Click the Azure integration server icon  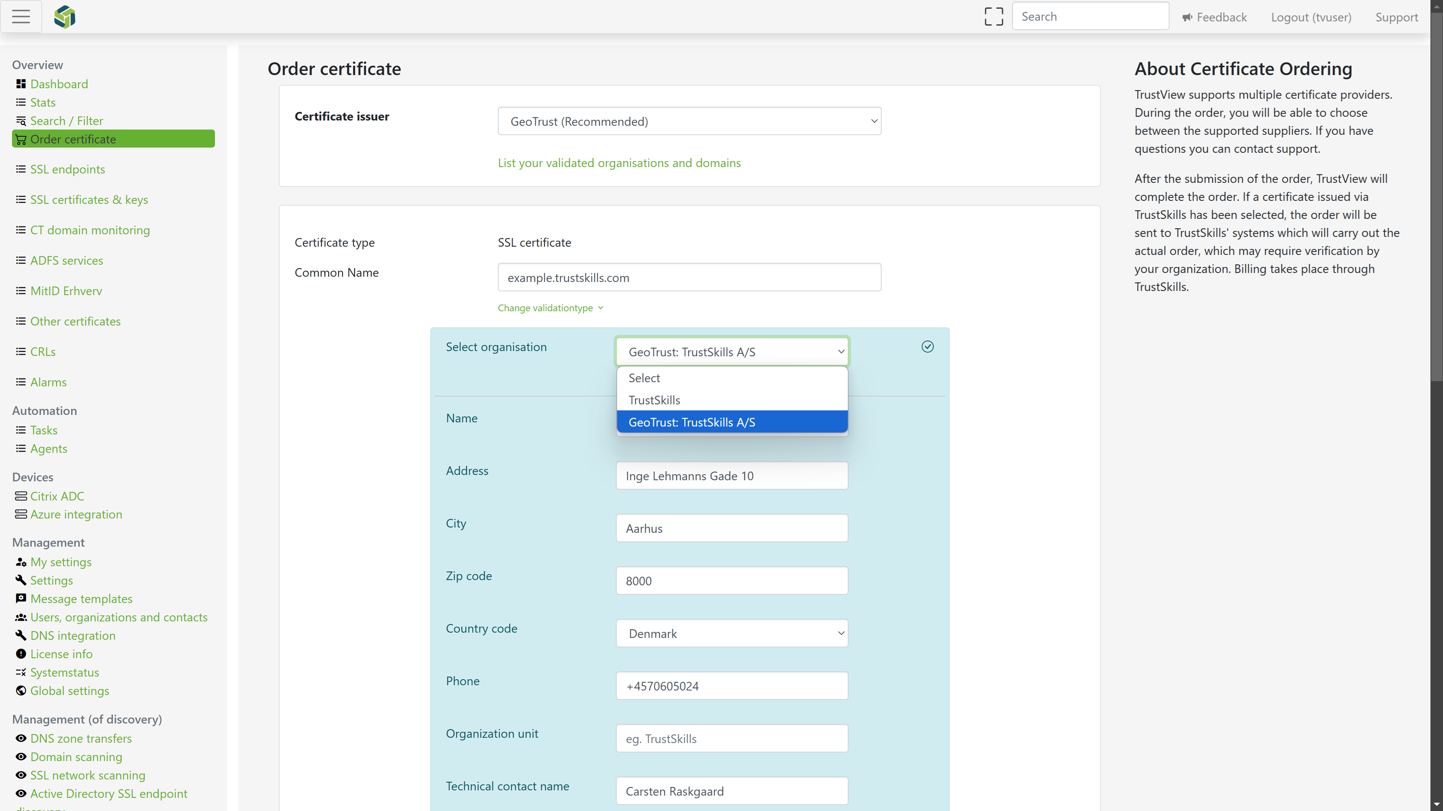pos(21,514)
